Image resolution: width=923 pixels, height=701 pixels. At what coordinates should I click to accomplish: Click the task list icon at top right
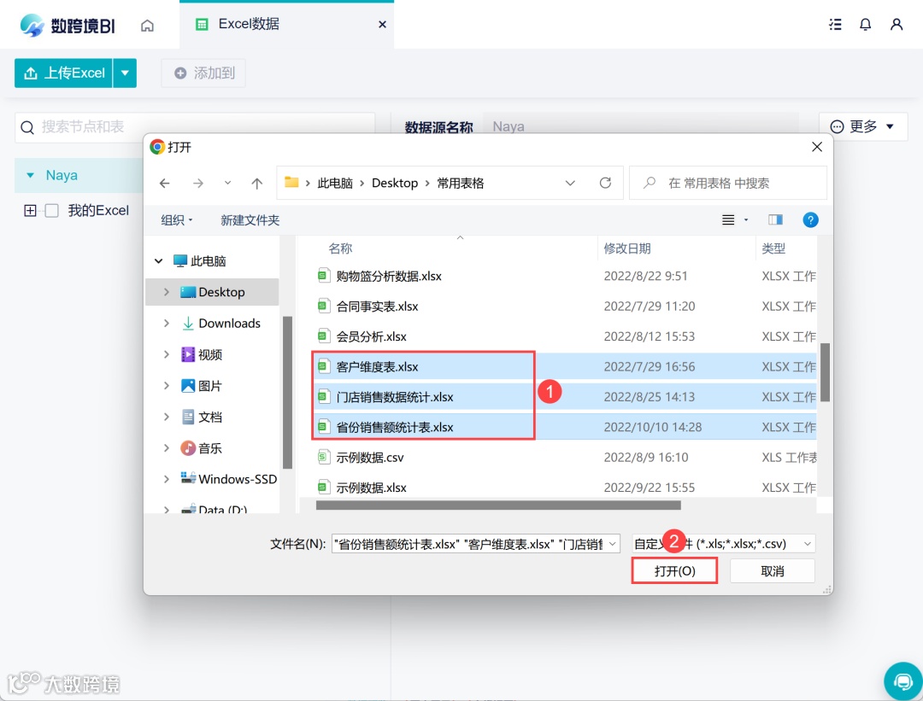tap(835, 24)
